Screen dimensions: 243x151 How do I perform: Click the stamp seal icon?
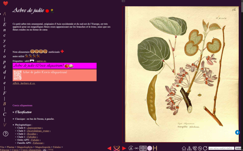pyautogui.click(x=131, y=148)
